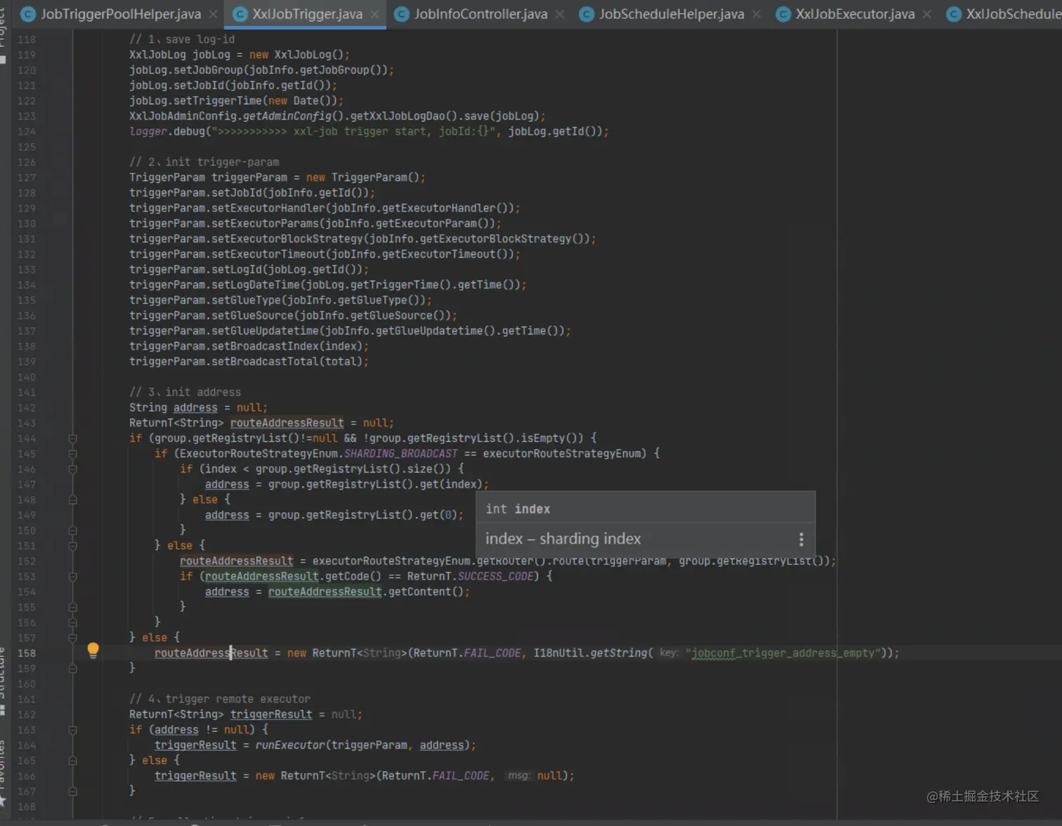Collapse the code block at line 145
The width and height of the screenshot is (1062, 826).
click(72, 454)
